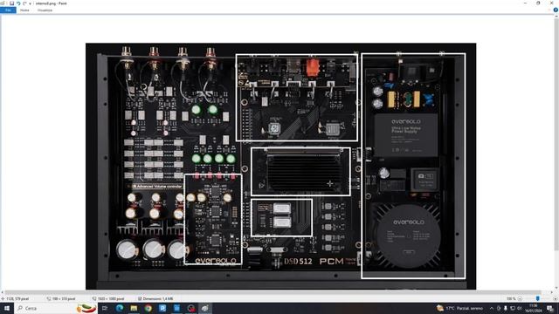Open the blue document app in taskbar
The height and width of the screenshot is (314, 559).
point(176,308)
